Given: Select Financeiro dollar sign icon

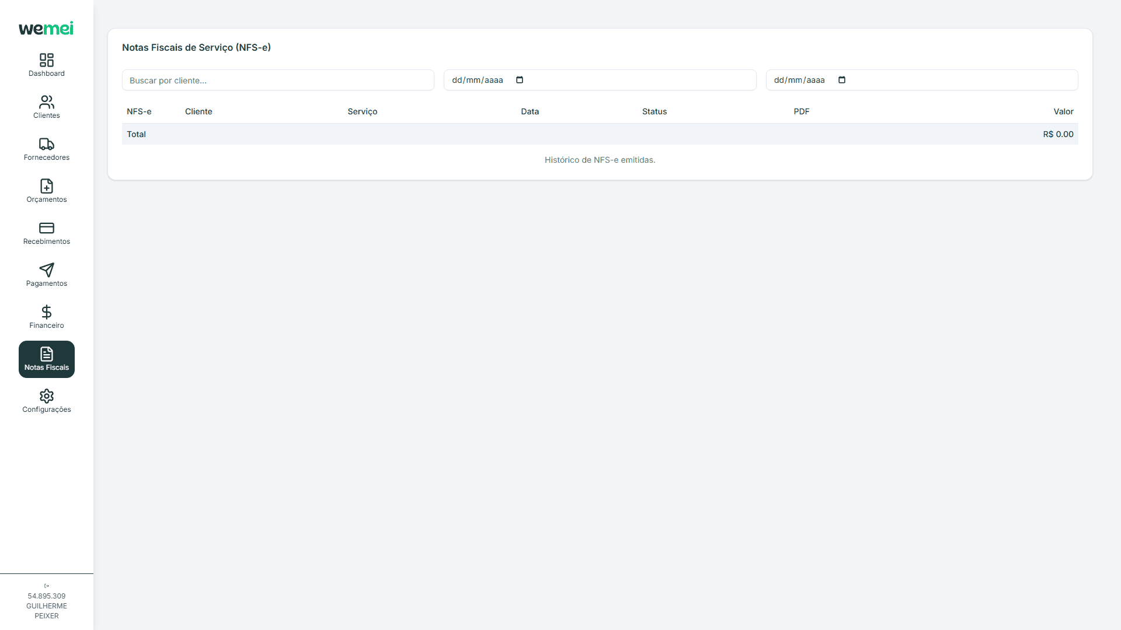Looking at the screenshot, I should (x=47, y=312).
